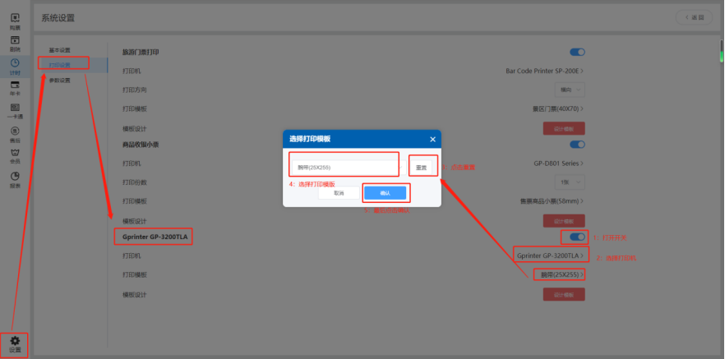
Task: Open the 一卡通 card icon in sidebar
Action: pyautogui.click(x=15, y=111)
